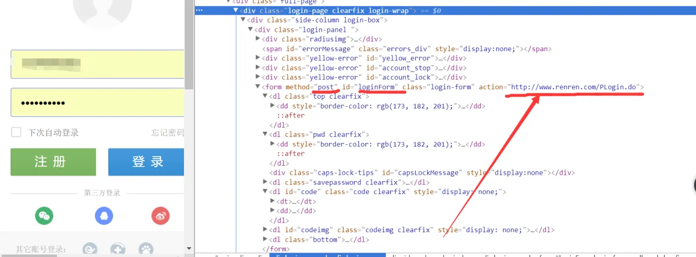This screenshot has height=257, width=696.
Task: Expand the codeimg dl node
Action: pyautogui.click(x=265, y=230)
